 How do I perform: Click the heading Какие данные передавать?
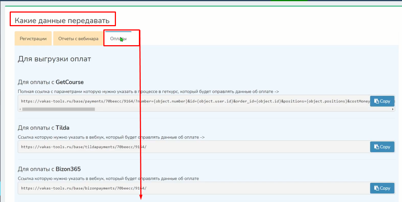(62, 21)
